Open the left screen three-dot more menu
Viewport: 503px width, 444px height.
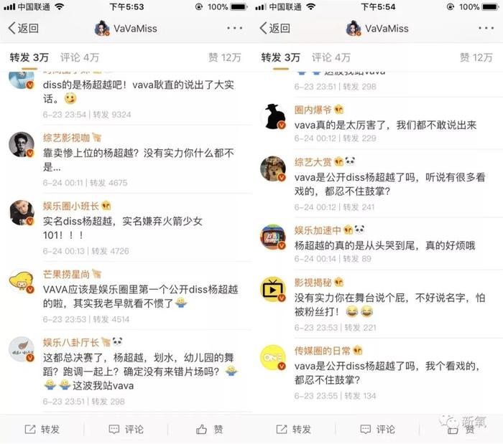234,28
